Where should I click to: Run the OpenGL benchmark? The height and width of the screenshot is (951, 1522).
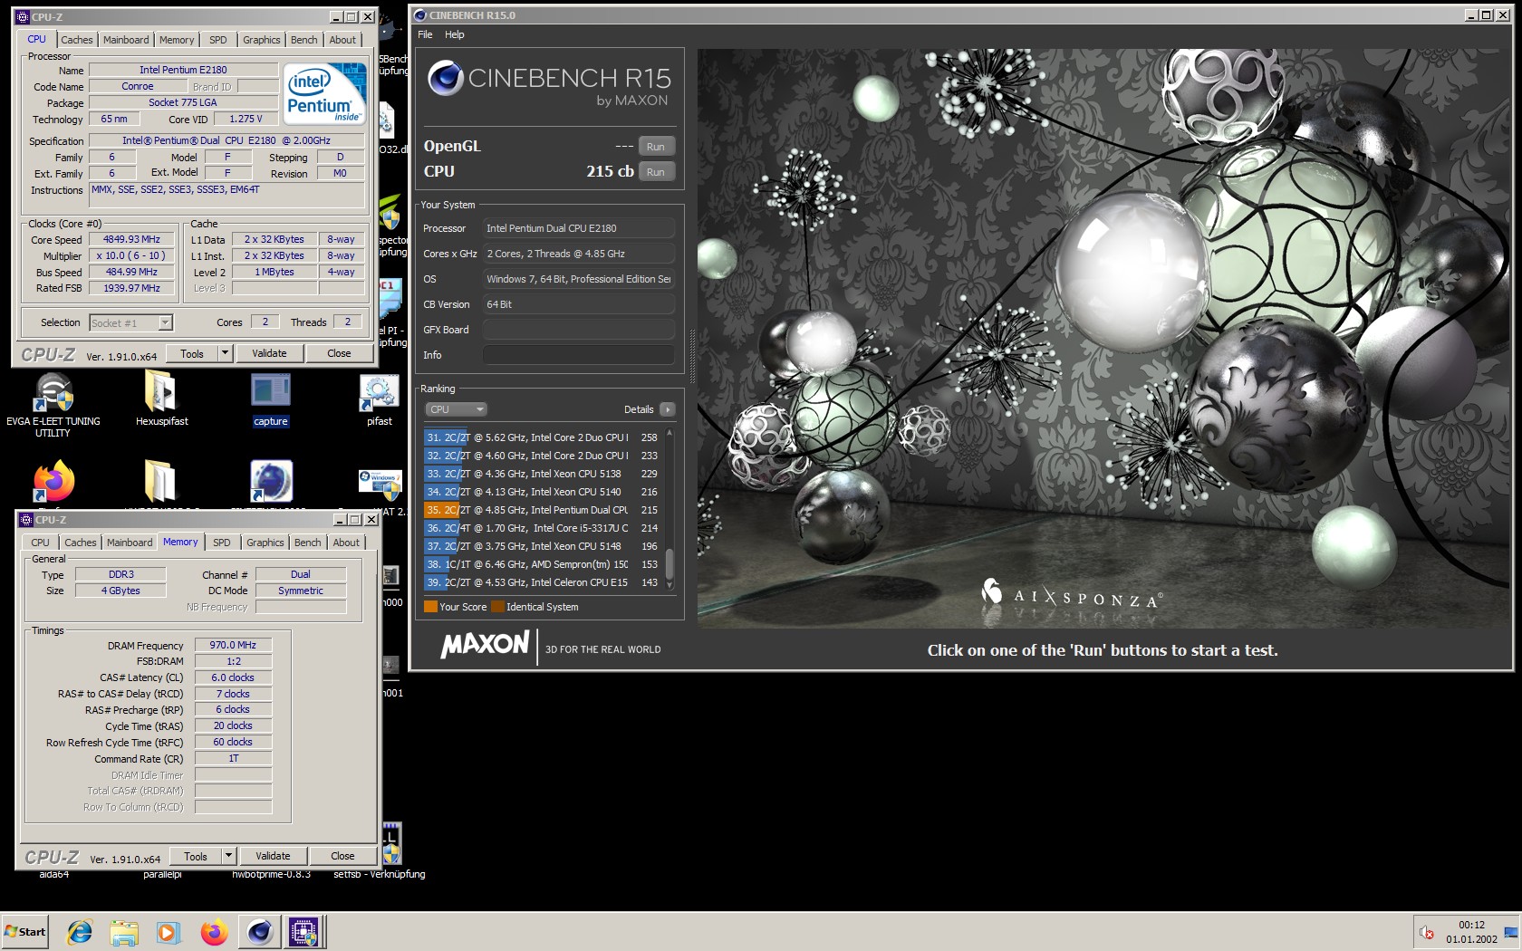pos(656,147)
